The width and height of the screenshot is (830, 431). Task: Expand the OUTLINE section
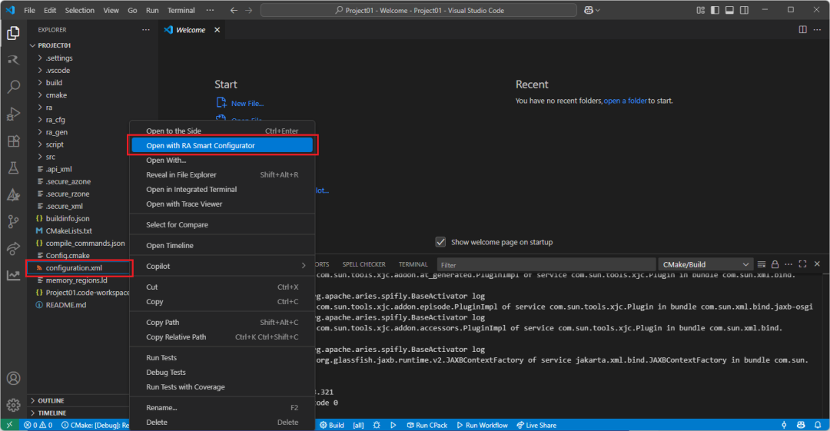[x=51, y=400]
